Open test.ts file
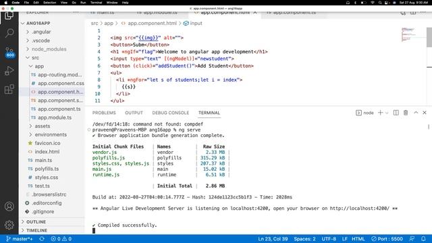The image size is (432, 243). tap(53, 186)
